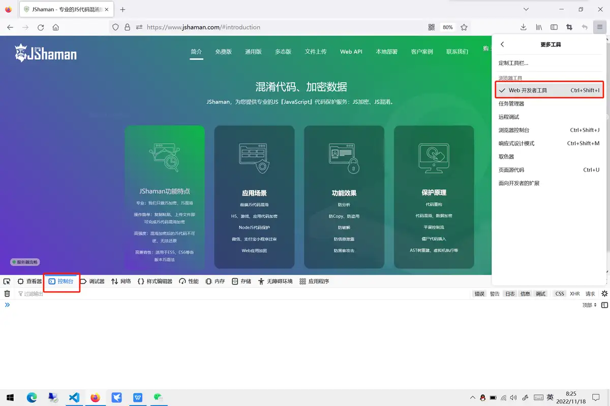The height and width of the screenshot is (406, 610).
Task: Click the screenshot crop toolbar icon
Action: coord(569,27)
